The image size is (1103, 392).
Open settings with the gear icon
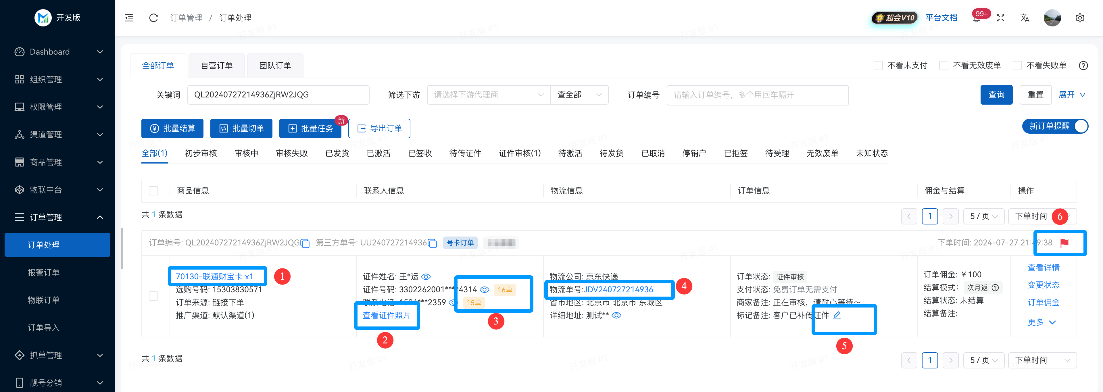pyautogui.click(x=1080, y=18)
